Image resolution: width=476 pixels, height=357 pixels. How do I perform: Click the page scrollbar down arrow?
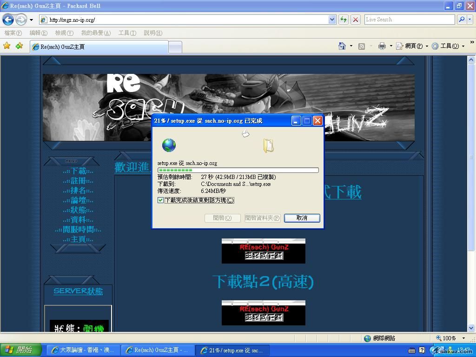coord(471,328)
